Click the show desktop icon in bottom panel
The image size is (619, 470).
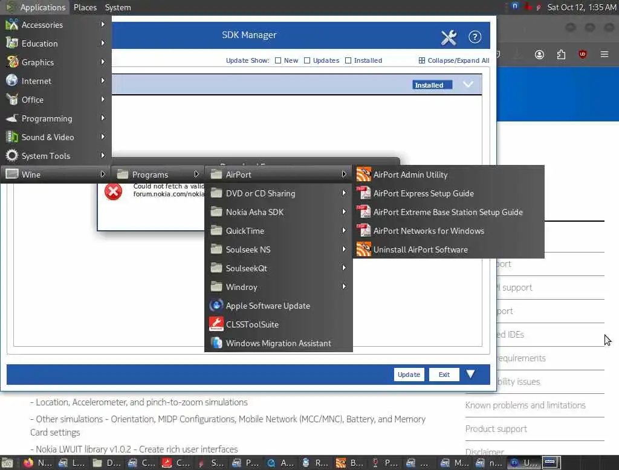click(x=7, y=463)
